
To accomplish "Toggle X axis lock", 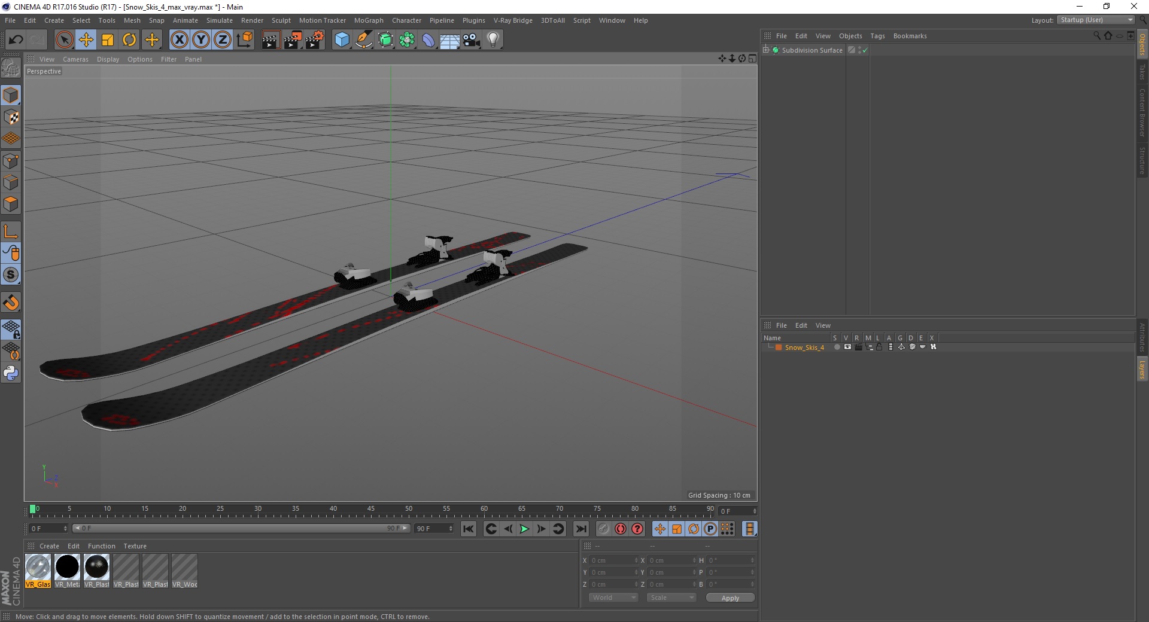I will click(180, 40).
